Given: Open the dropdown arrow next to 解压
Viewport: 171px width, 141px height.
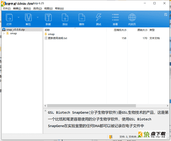Looking at the screenshot, I should [x=38, y=17].
